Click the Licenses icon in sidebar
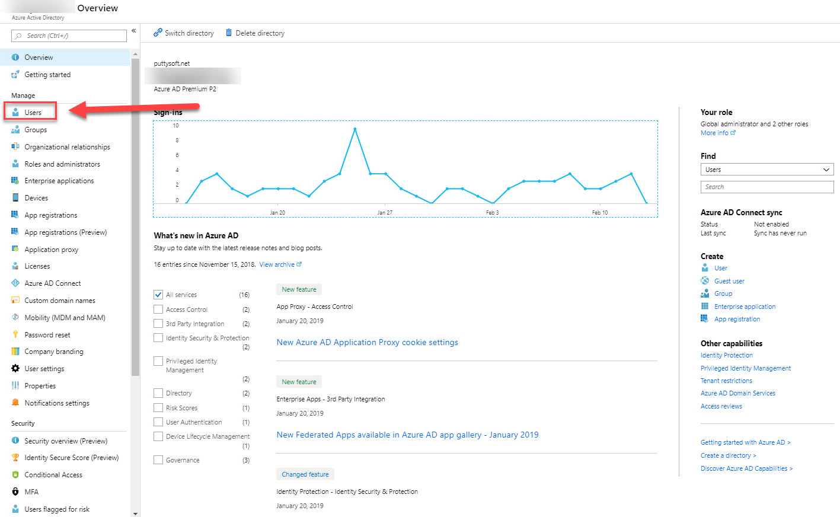This screenshot has width=840, height=517. coord(15,266)
